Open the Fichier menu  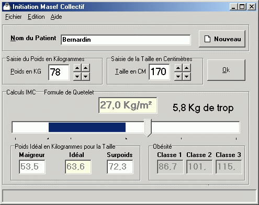14,17
